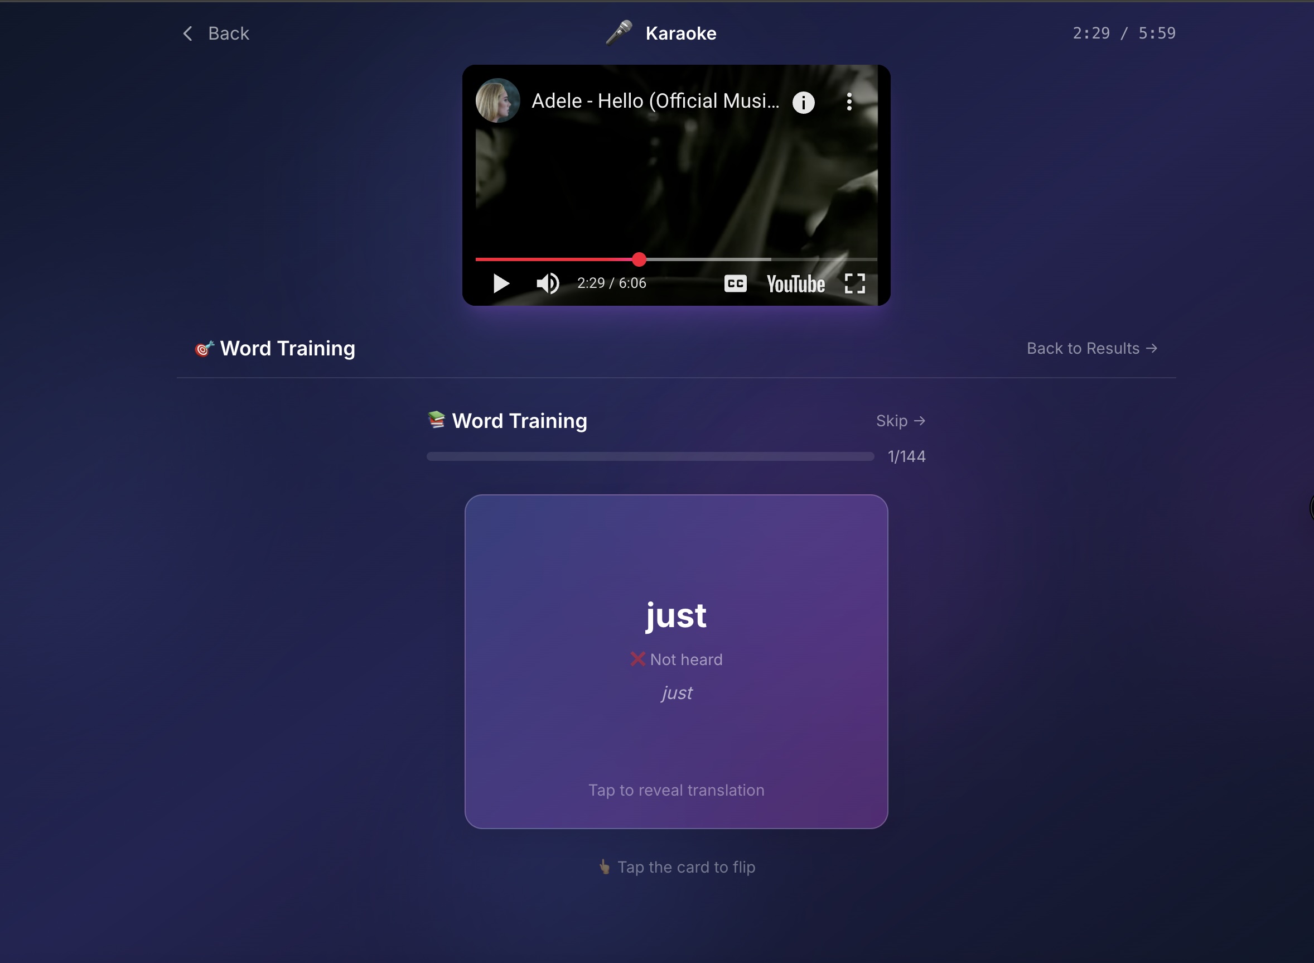Play the Adele Hello video

pos(500,284)
